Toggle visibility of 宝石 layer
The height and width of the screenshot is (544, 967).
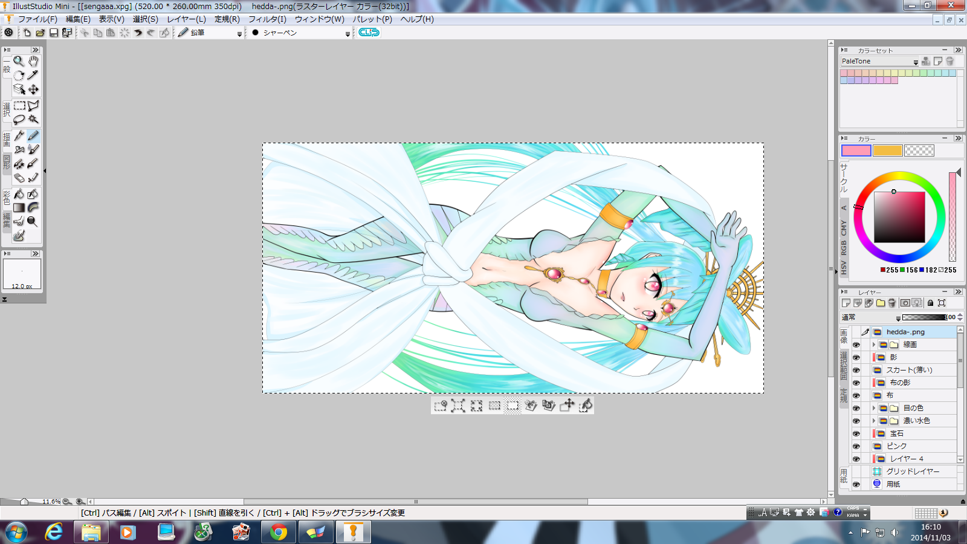[856, 433]
